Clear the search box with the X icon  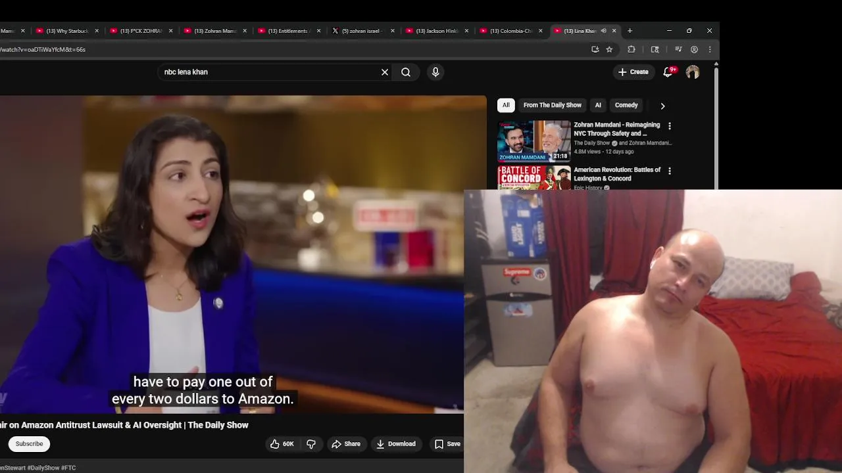385,72
